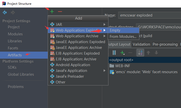This screenshot has width=181, height=108.
Task: Click the create archive icon in Output Layout toolbar
Action: tap(114, 53)
